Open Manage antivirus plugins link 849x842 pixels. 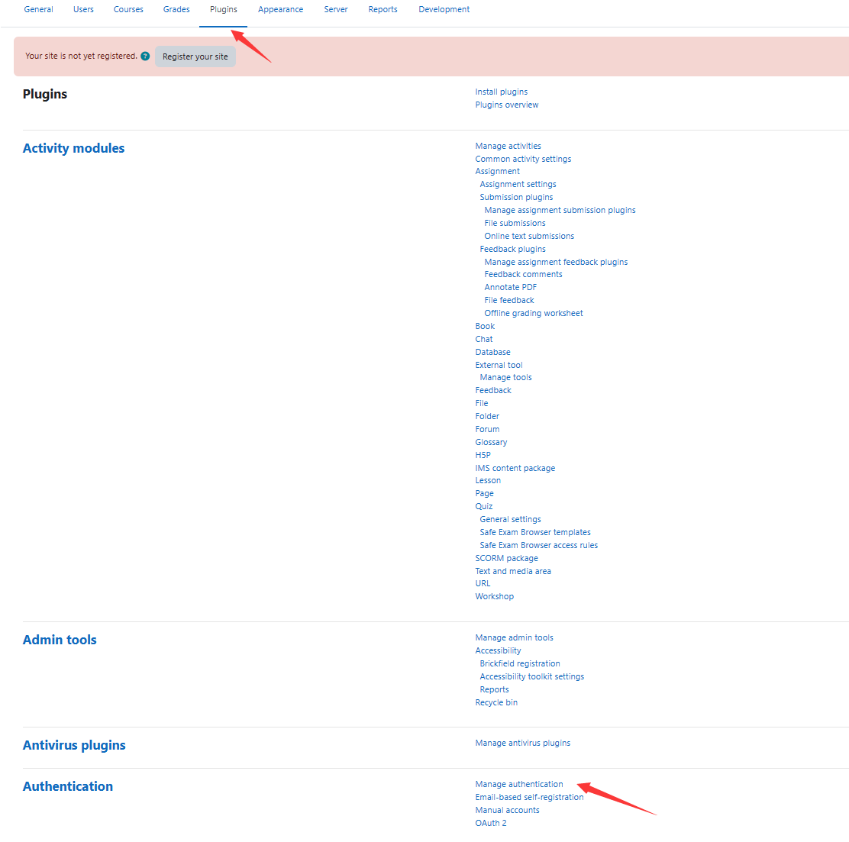522,744
